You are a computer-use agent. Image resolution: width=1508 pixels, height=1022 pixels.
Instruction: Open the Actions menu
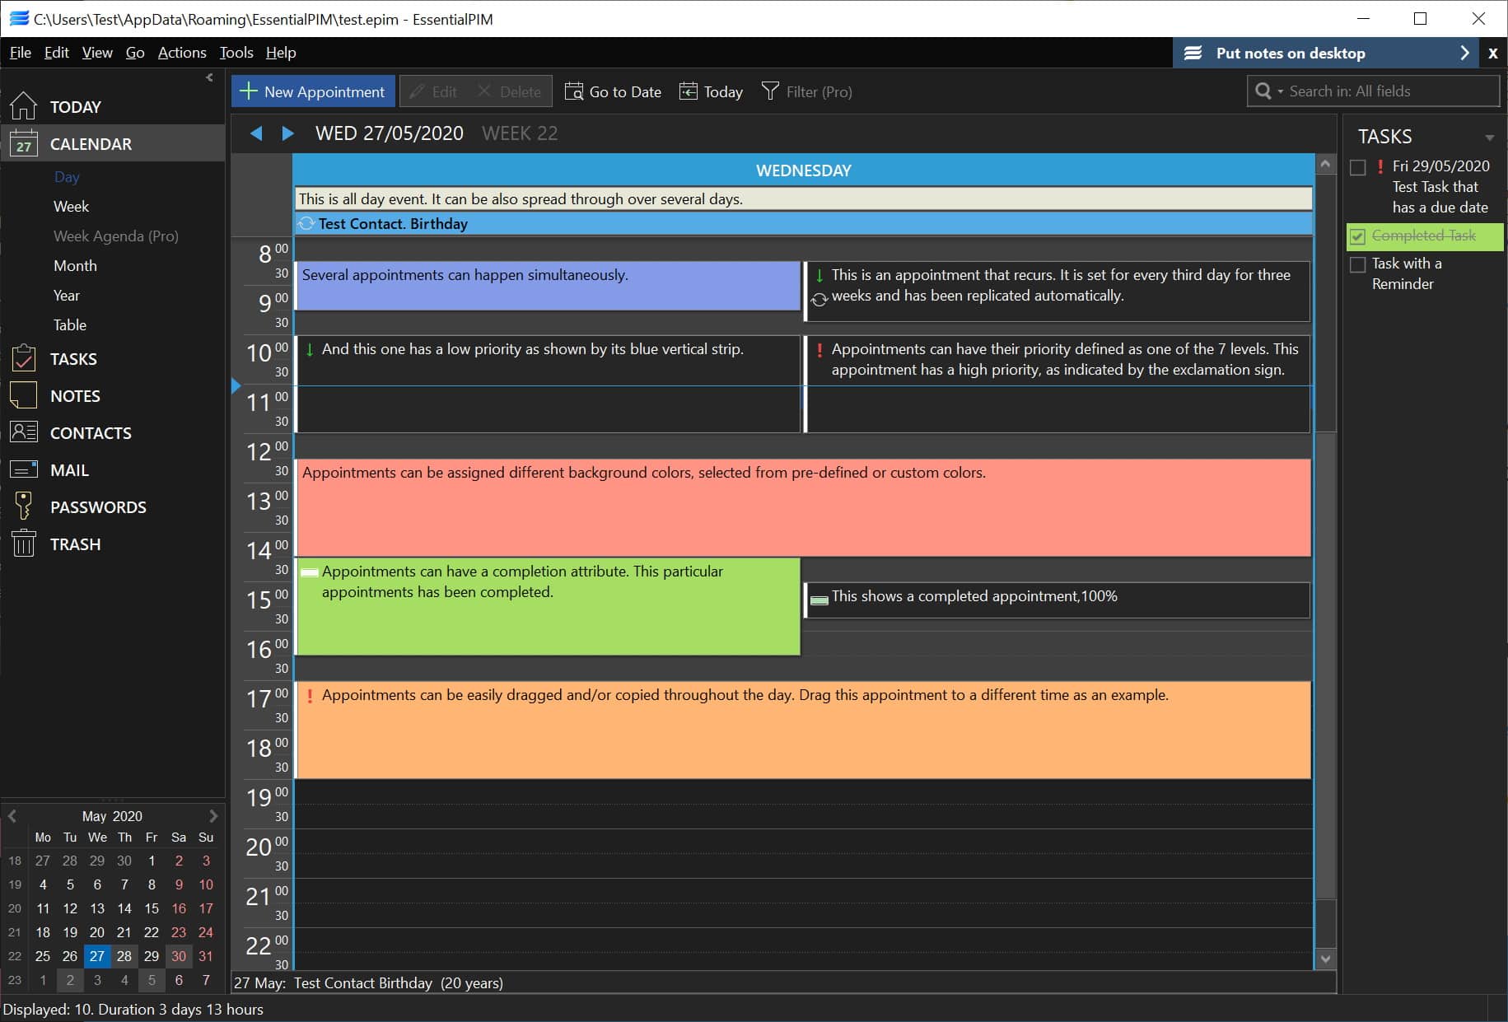(x=181, y=53)
